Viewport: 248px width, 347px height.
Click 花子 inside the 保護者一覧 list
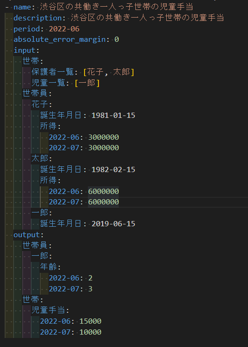click(95, 72)
